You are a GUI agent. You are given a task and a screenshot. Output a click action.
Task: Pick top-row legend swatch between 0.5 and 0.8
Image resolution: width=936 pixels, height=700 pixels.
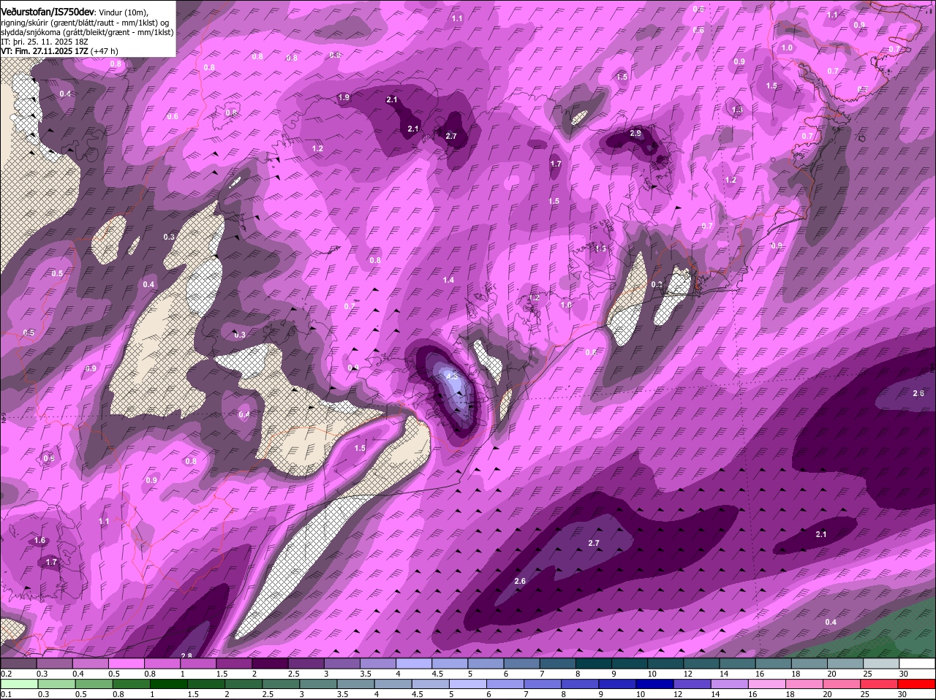[126, 663]
